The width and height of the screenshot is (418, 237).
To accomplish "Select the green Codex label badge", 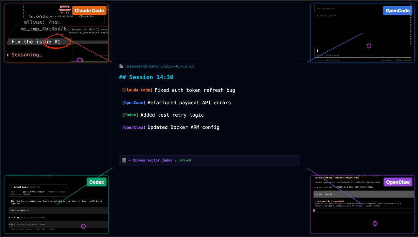I will 97,182.
